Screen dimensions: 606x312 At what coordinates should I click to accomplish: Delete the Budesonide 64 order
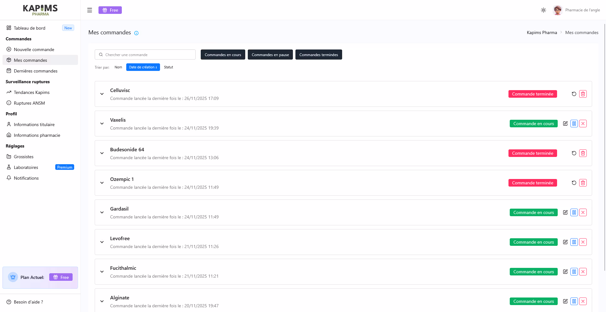[583, 153]
